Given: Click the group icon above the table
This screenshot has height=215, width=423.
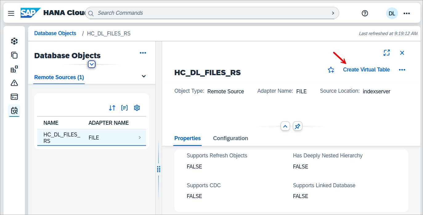Looking at the screenshot, I should [124, 108].
